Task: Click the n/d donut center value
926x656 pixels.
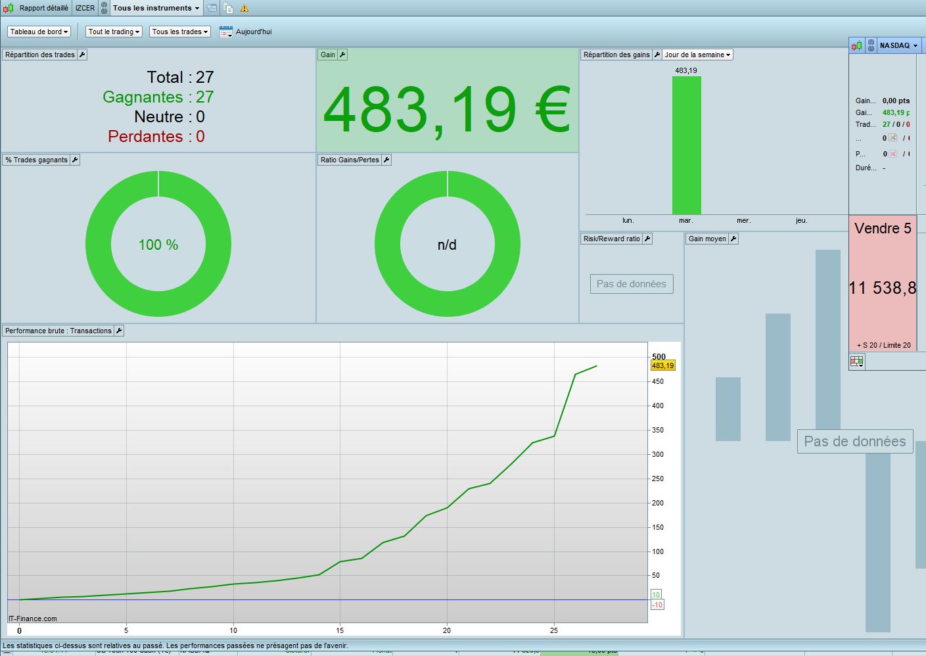Action: click(447, 245)
